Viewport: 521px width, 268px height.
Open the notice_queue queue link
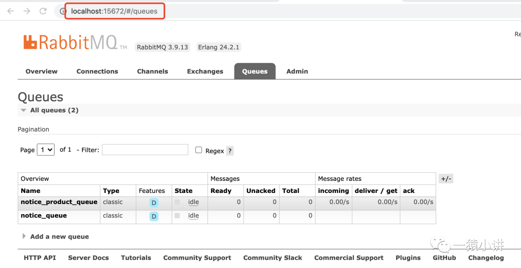(x=44, y=216)
